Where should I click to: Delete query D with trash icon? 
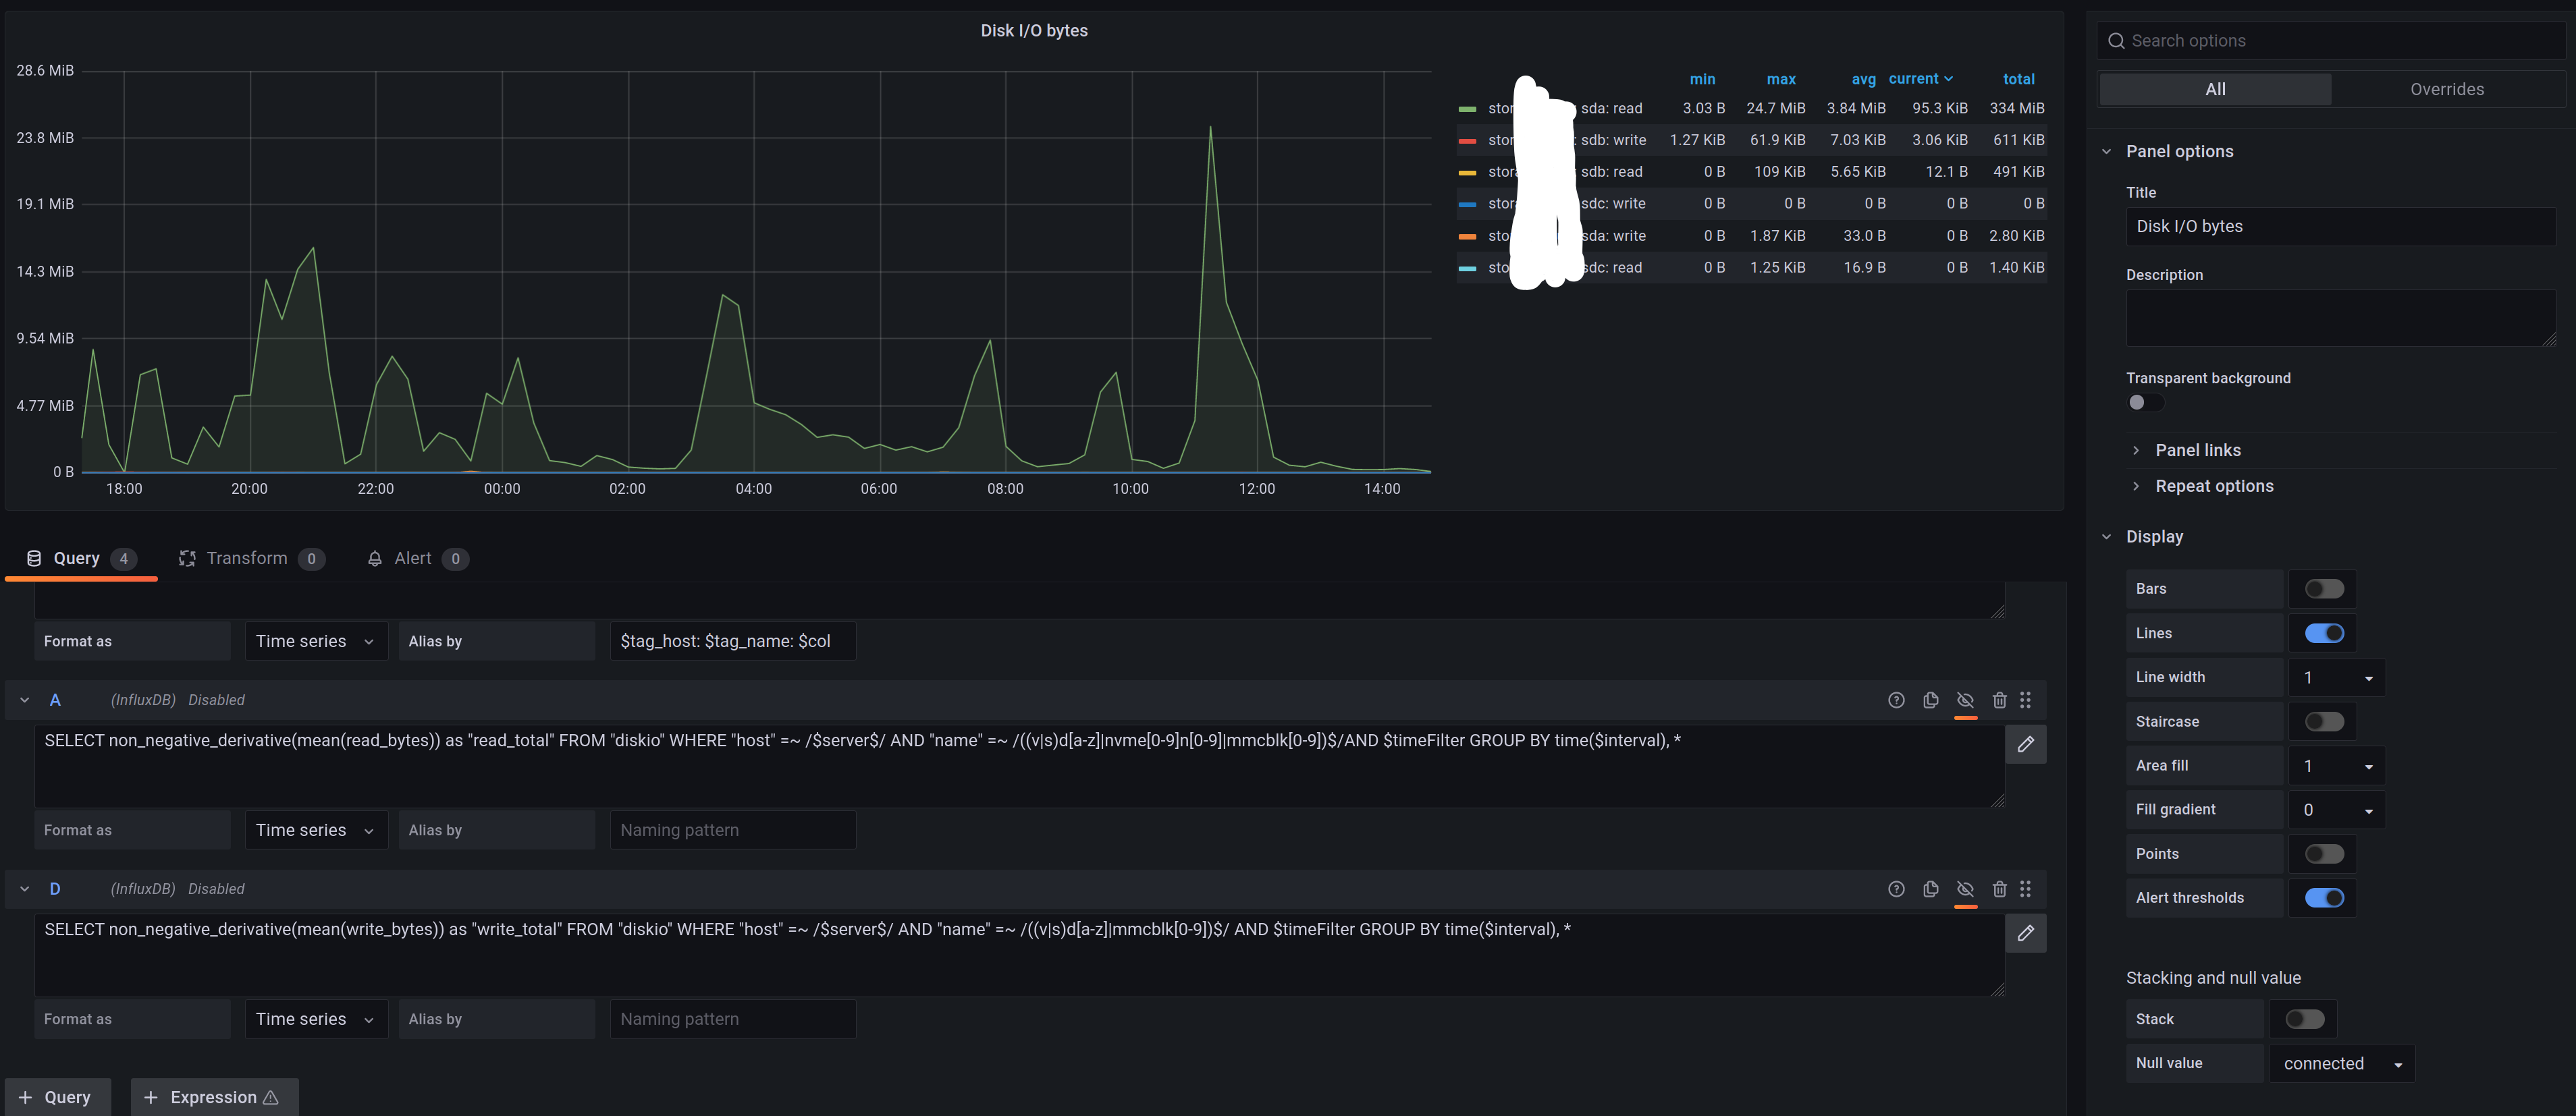(1999, 889)
